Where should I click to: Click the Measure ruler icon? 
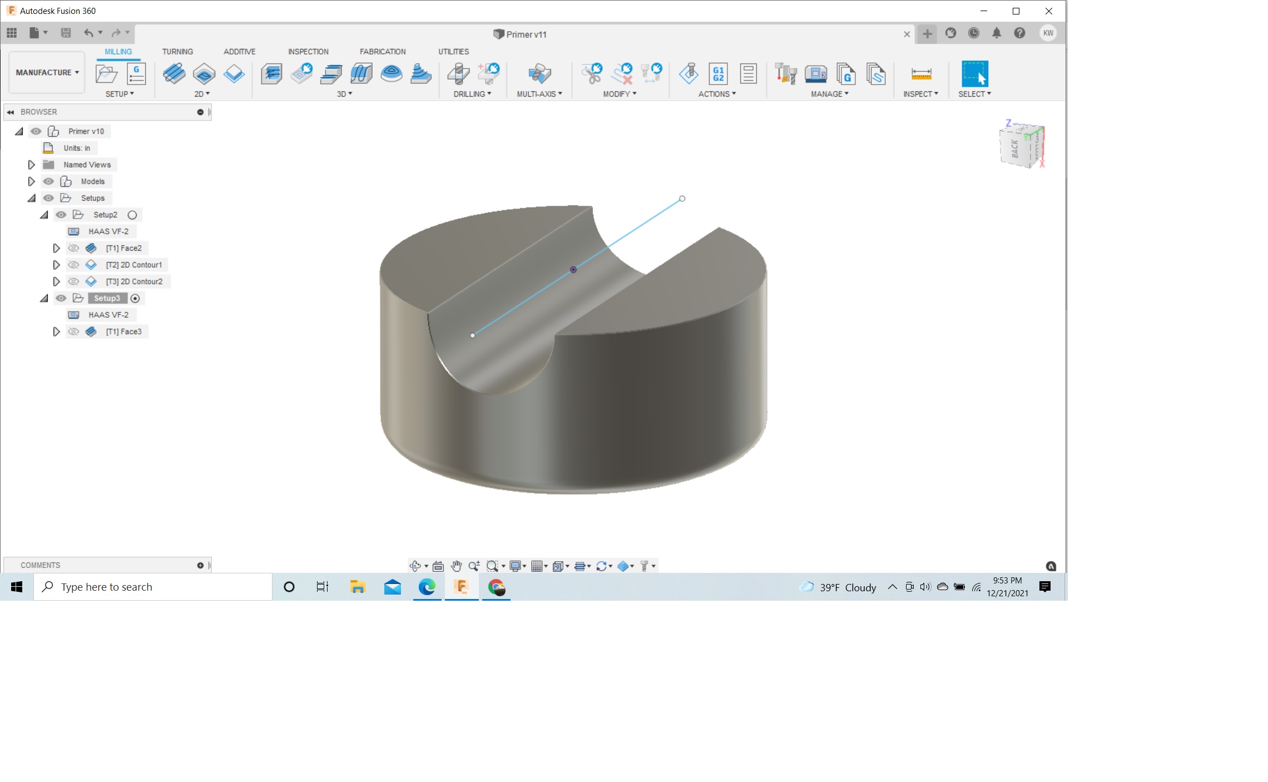pos(921,74)
